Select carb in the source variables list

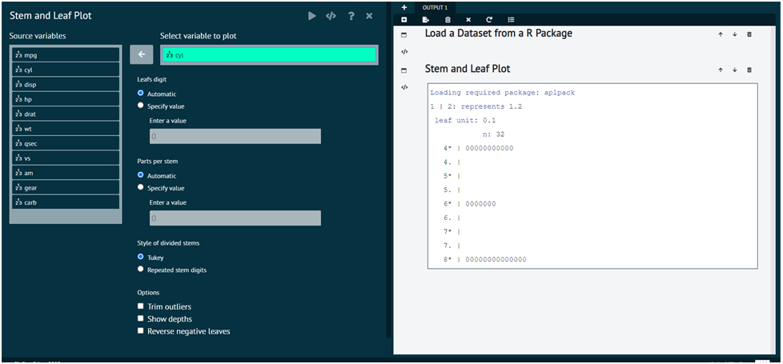66,202
